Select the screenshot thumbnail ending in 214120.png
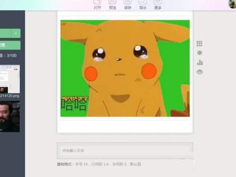 coord(10,79)
